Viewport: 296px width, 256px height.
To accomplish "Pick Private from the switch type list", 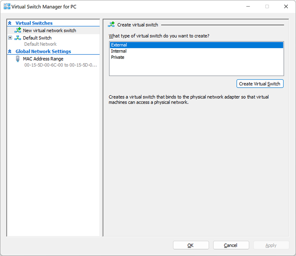I will click(118, 57).
